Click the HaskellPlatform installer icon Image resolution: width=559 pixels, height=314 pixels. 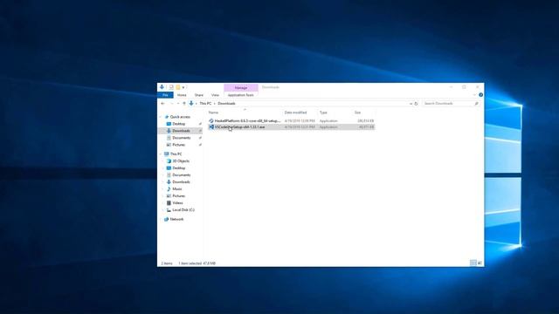point(211,121)
